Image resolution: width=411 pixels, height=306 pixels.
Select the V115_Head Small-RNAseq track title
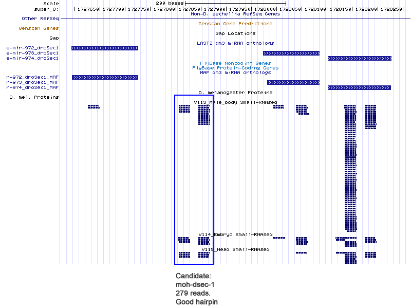[x=235, y=249]
